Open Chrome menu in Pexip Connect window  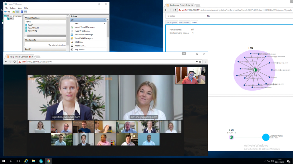pos(205,61)
